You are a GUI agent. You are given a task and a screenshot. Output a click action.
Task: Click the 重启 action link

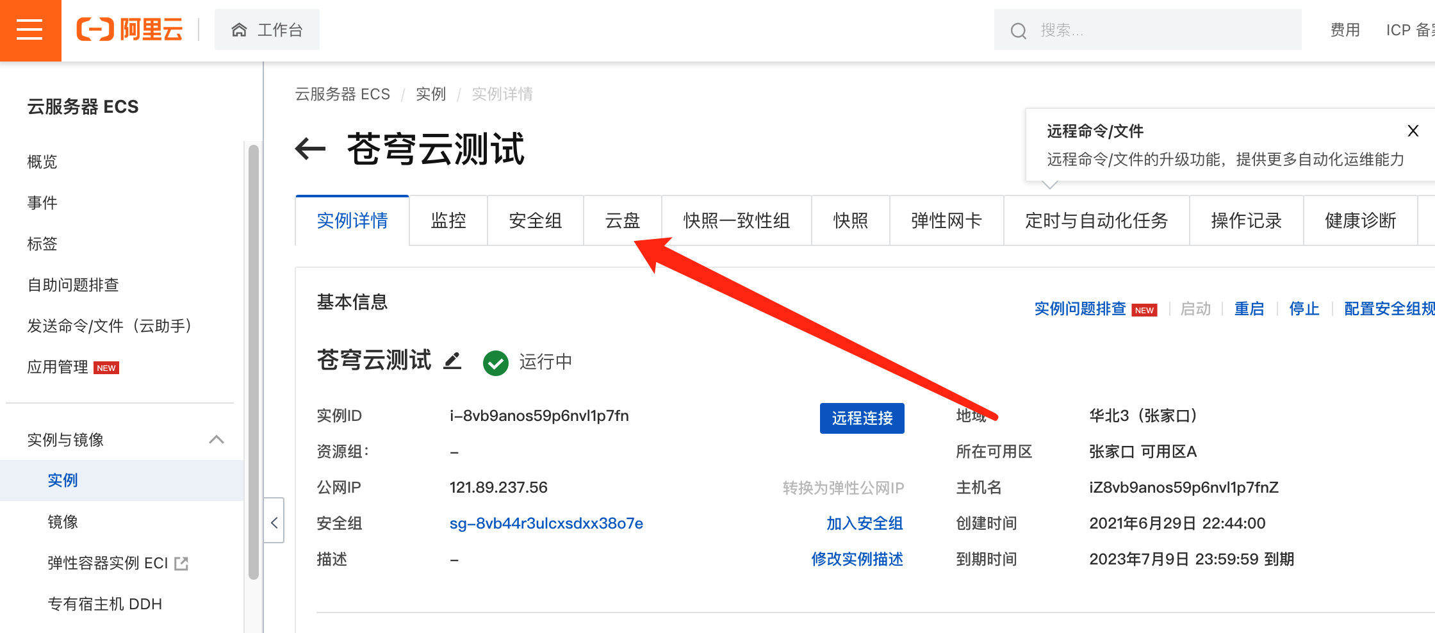(x=1249, y=309)
